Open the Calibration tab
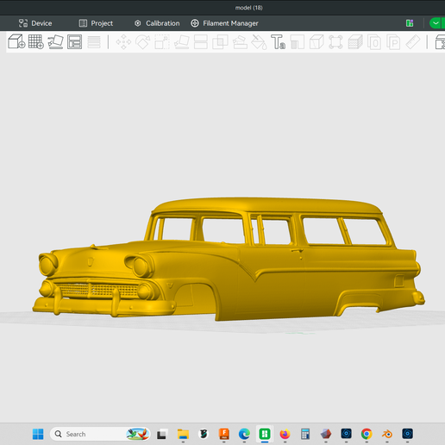 click(157, 23)
